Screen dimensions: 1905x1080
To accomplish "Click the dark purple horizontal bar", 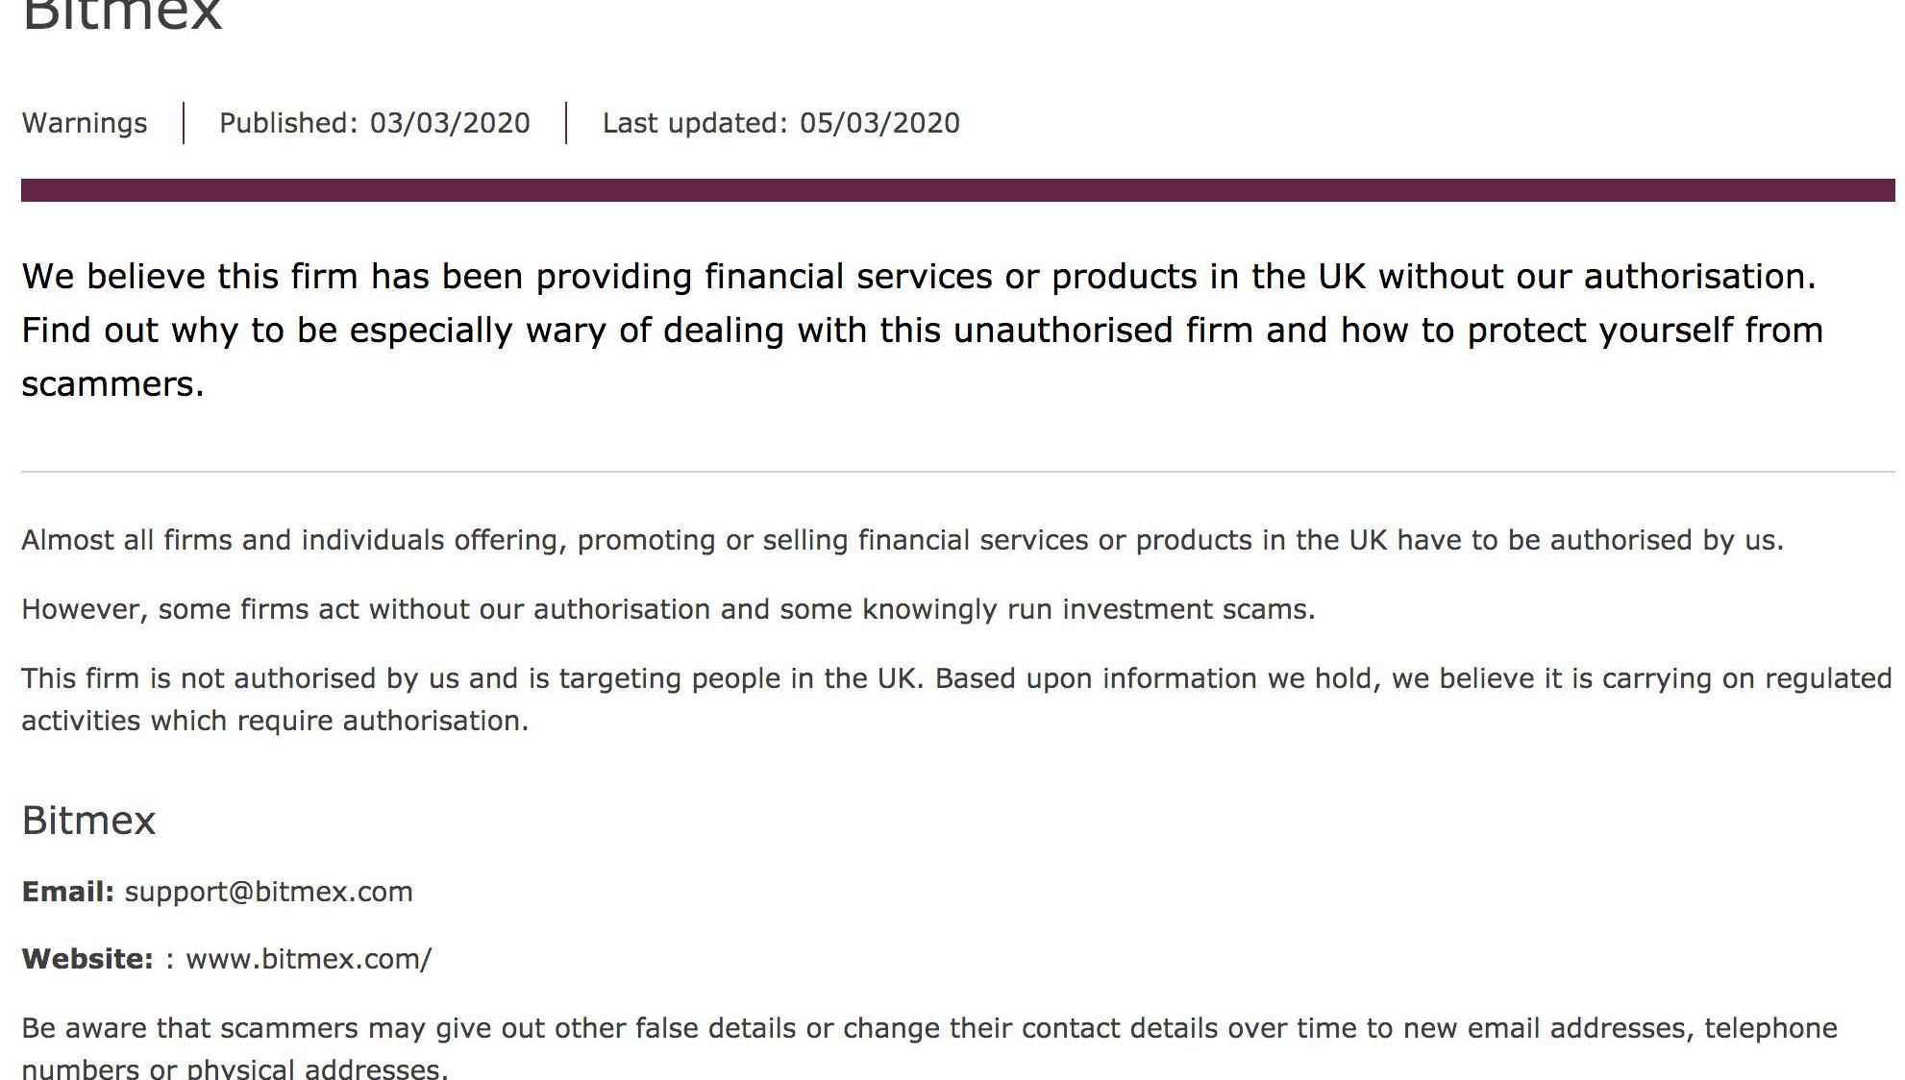I will click(x=957, y=190).
